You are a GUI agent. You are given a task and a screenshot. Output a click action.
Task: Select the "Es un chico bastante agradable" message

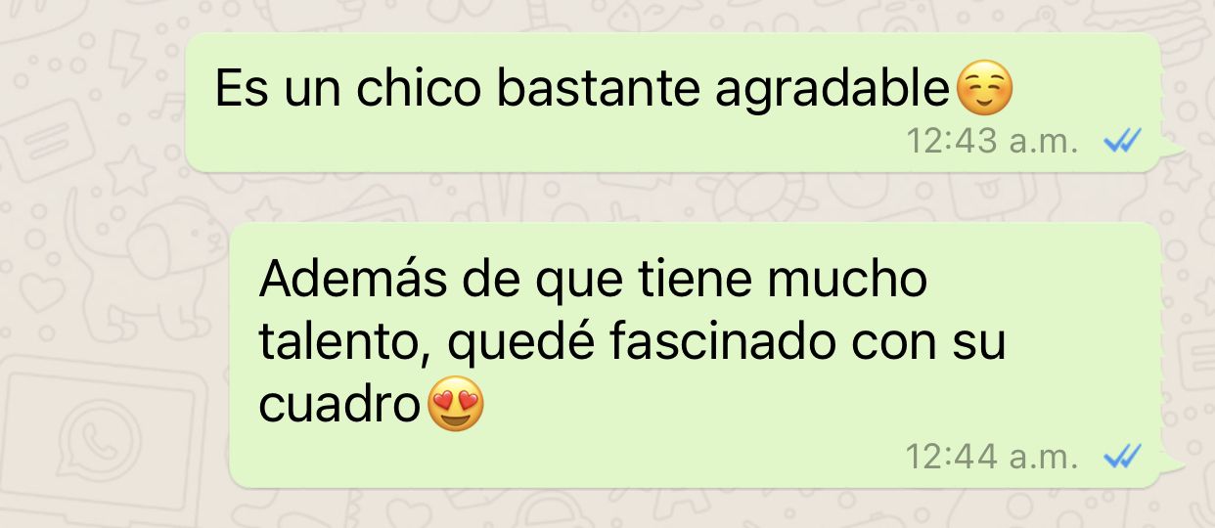[x=673, y=103]
